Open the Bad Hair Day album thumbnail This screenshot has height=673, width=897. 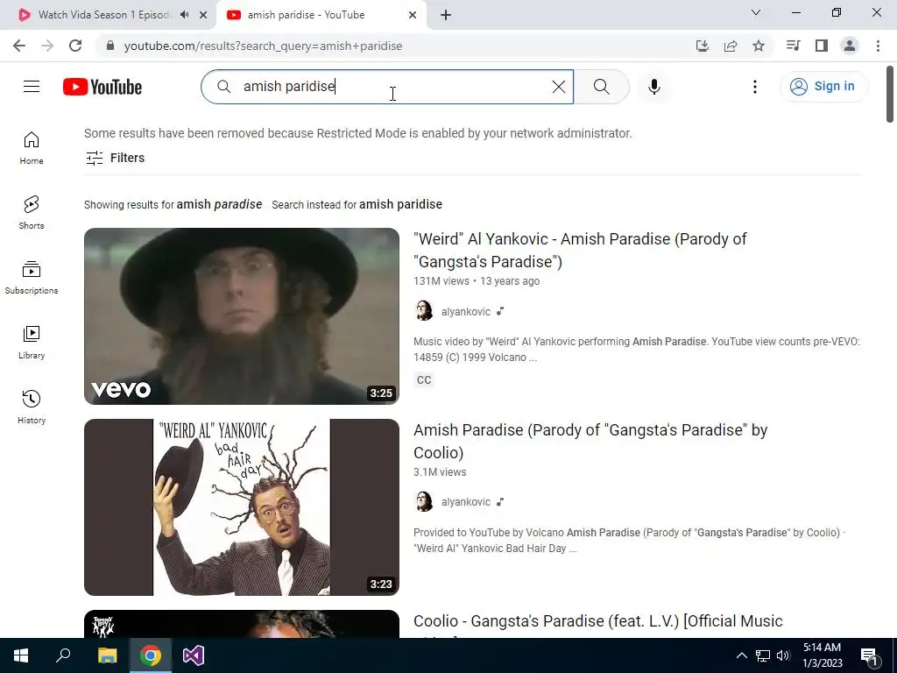[242, 507]
